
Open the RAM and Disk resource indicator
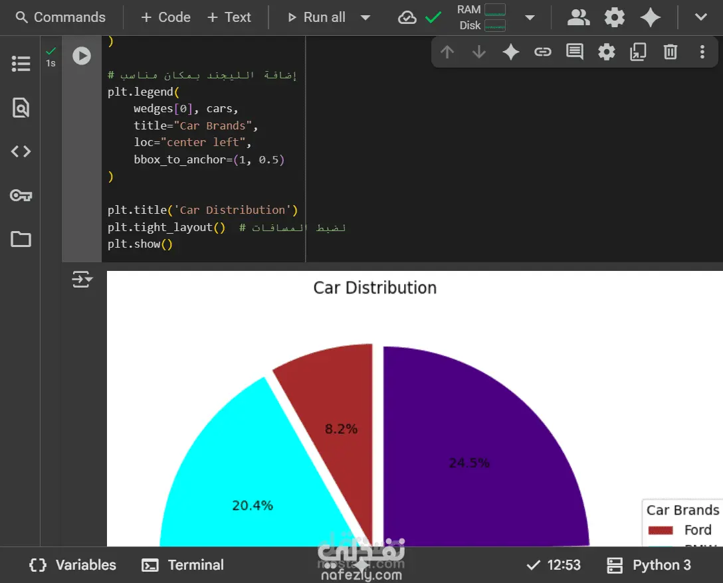[x=481, y=17]
